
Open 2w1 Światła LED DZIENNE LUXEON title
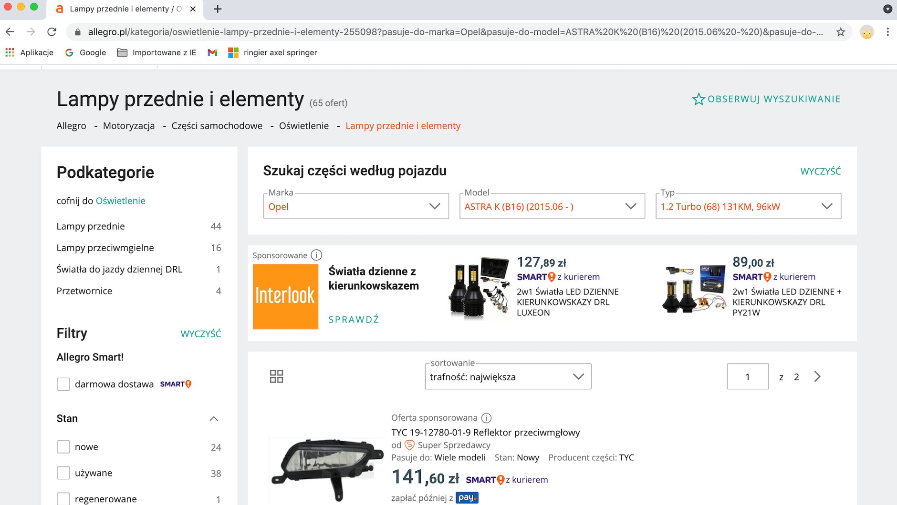[568, 302]
